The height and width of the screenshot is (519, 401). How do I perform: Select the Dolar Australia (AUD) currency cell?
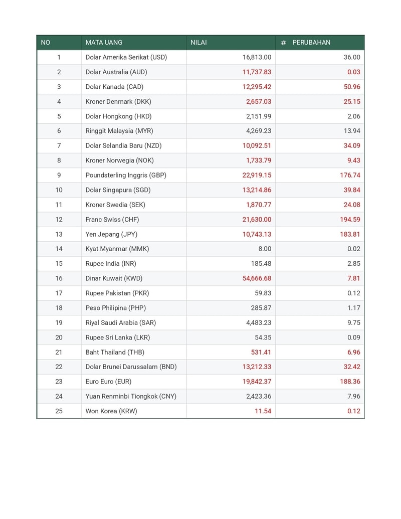click(116, 72)
